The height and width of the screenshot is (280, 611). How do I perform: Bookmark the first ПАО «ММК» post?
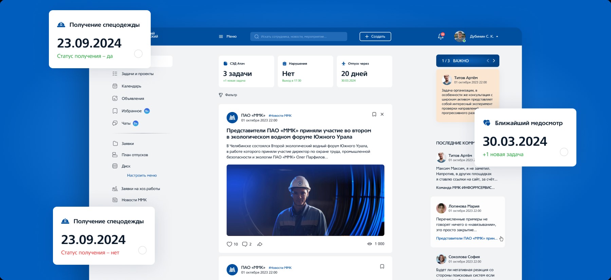[x=374, y=114]
